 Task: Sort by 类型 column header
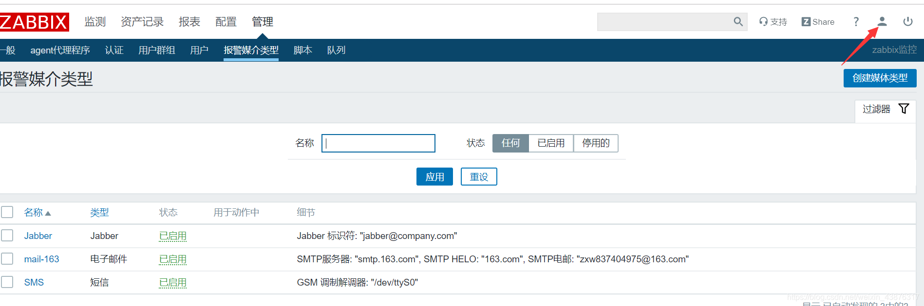click(x=99, y=212)
